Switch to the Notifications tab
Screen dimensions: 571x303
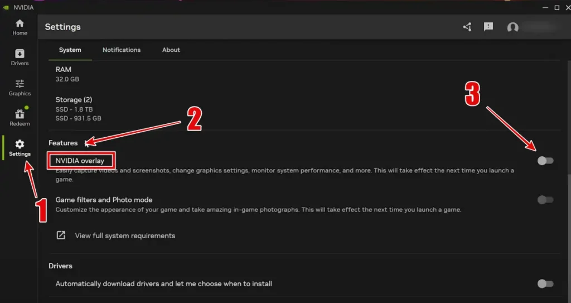coord(121,50)
